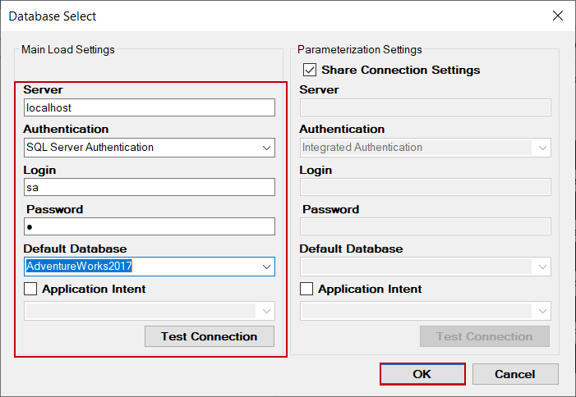Confirm the dialog with OK
The width and height of the screenshot is (576, 397).
pyautogui.click(x=422, y=374)
